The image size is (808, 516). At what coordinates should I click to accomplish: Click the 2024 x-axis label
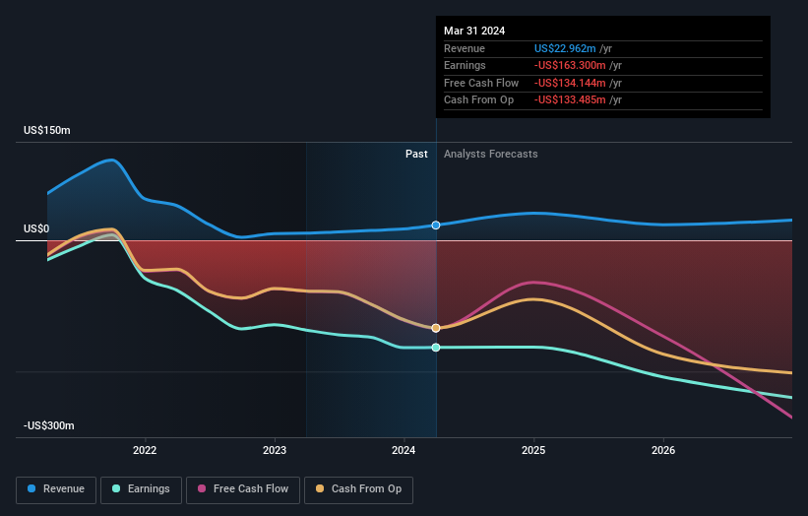[404, 450]
